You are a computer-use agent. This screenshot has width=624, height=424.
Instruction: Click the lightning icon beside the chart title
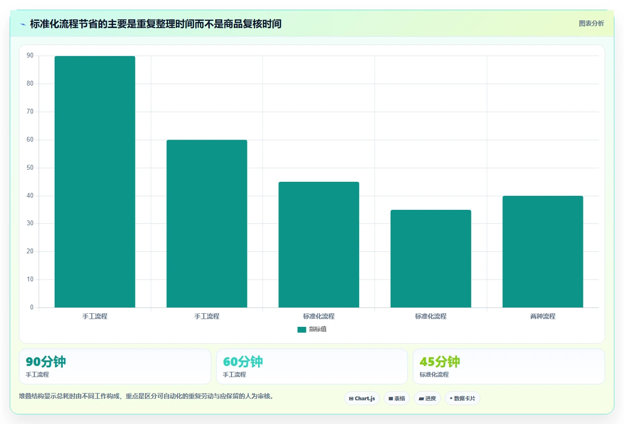[23, 24]
